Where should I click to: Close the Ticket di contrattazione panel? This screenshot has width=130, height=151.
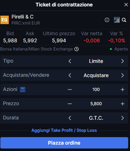pos(126,5)
